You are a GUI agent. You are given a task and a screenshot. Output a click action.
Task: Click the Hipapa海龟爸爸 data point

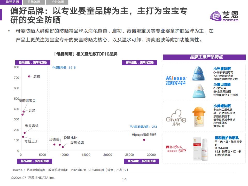[x=144, y=140]
